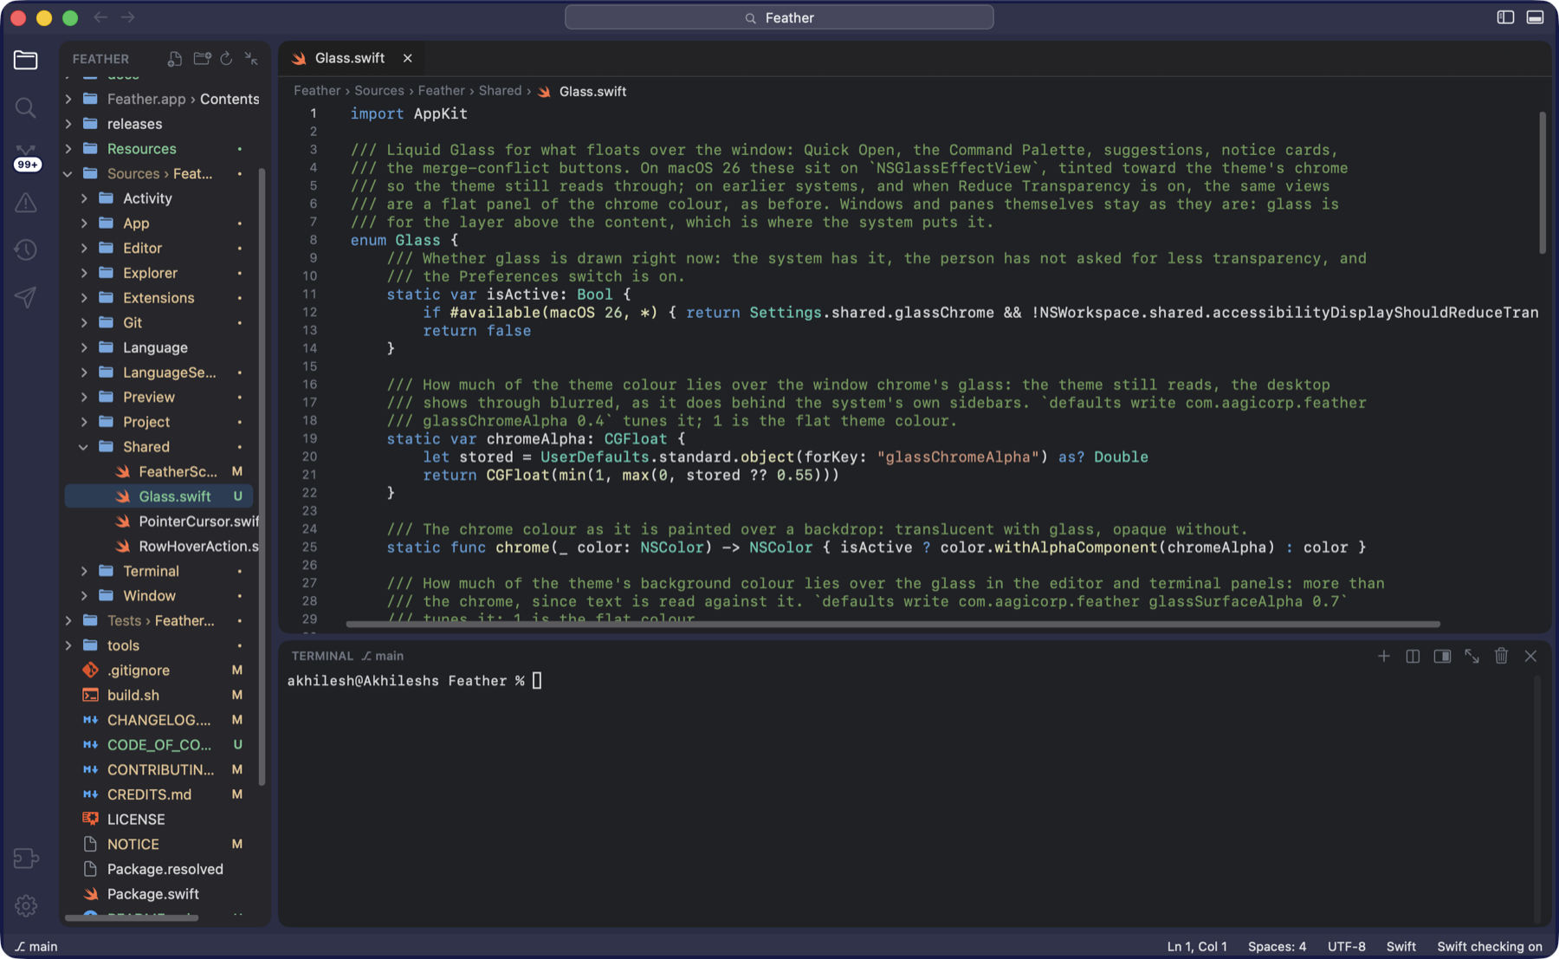Close the Glass.swift tab

(407, 58)
